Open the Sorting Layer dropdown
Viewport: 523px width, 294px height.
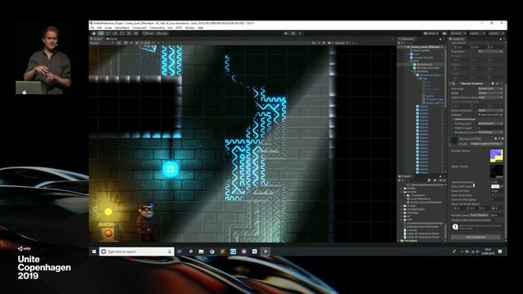(490, 123)
